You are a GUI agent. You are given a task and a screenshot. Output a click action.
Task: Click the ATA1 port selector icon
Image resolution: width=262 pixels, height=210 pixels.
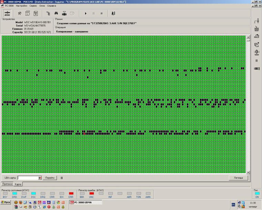tap(7, 13)
